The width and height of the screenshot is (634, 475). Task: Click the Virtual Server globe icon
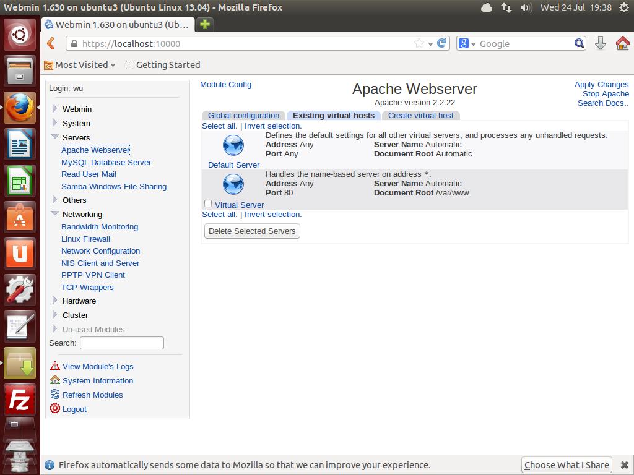(x=233, y=184)
